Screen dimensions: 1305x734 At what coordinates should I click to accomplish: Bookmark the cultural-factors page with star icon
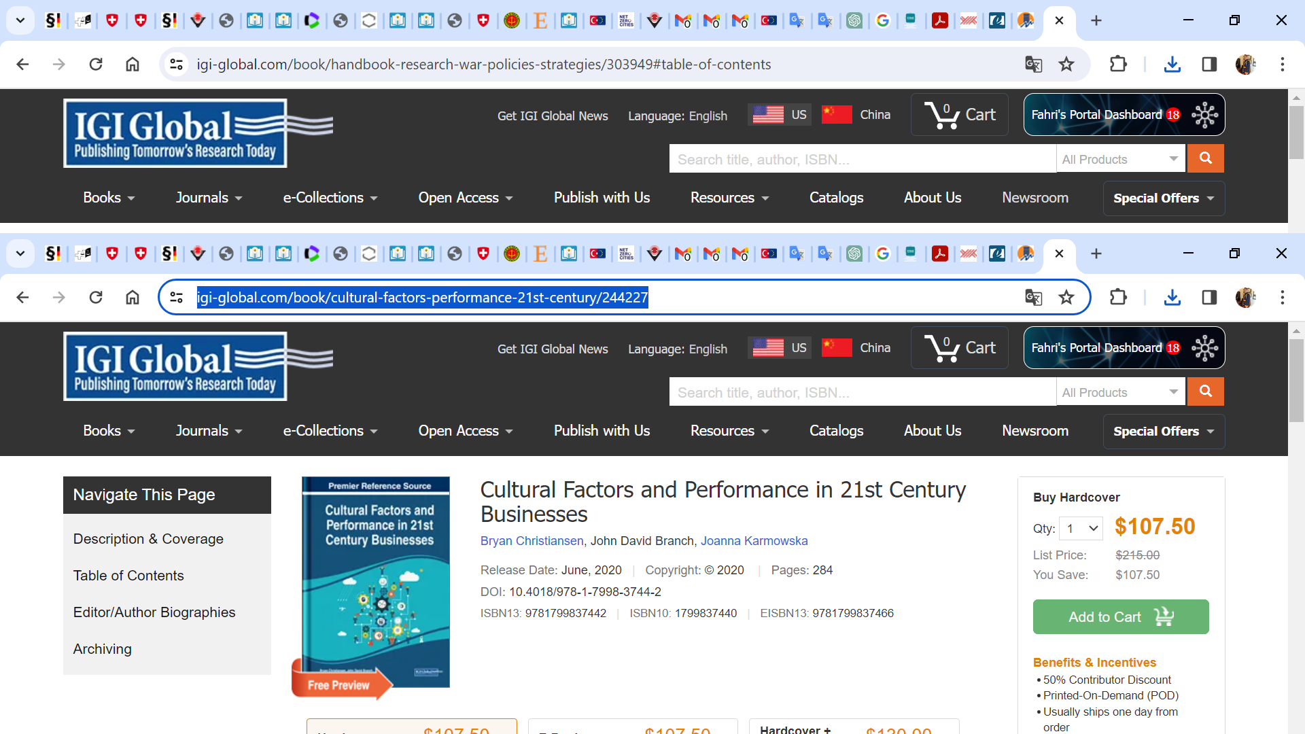pos(1066,297)
